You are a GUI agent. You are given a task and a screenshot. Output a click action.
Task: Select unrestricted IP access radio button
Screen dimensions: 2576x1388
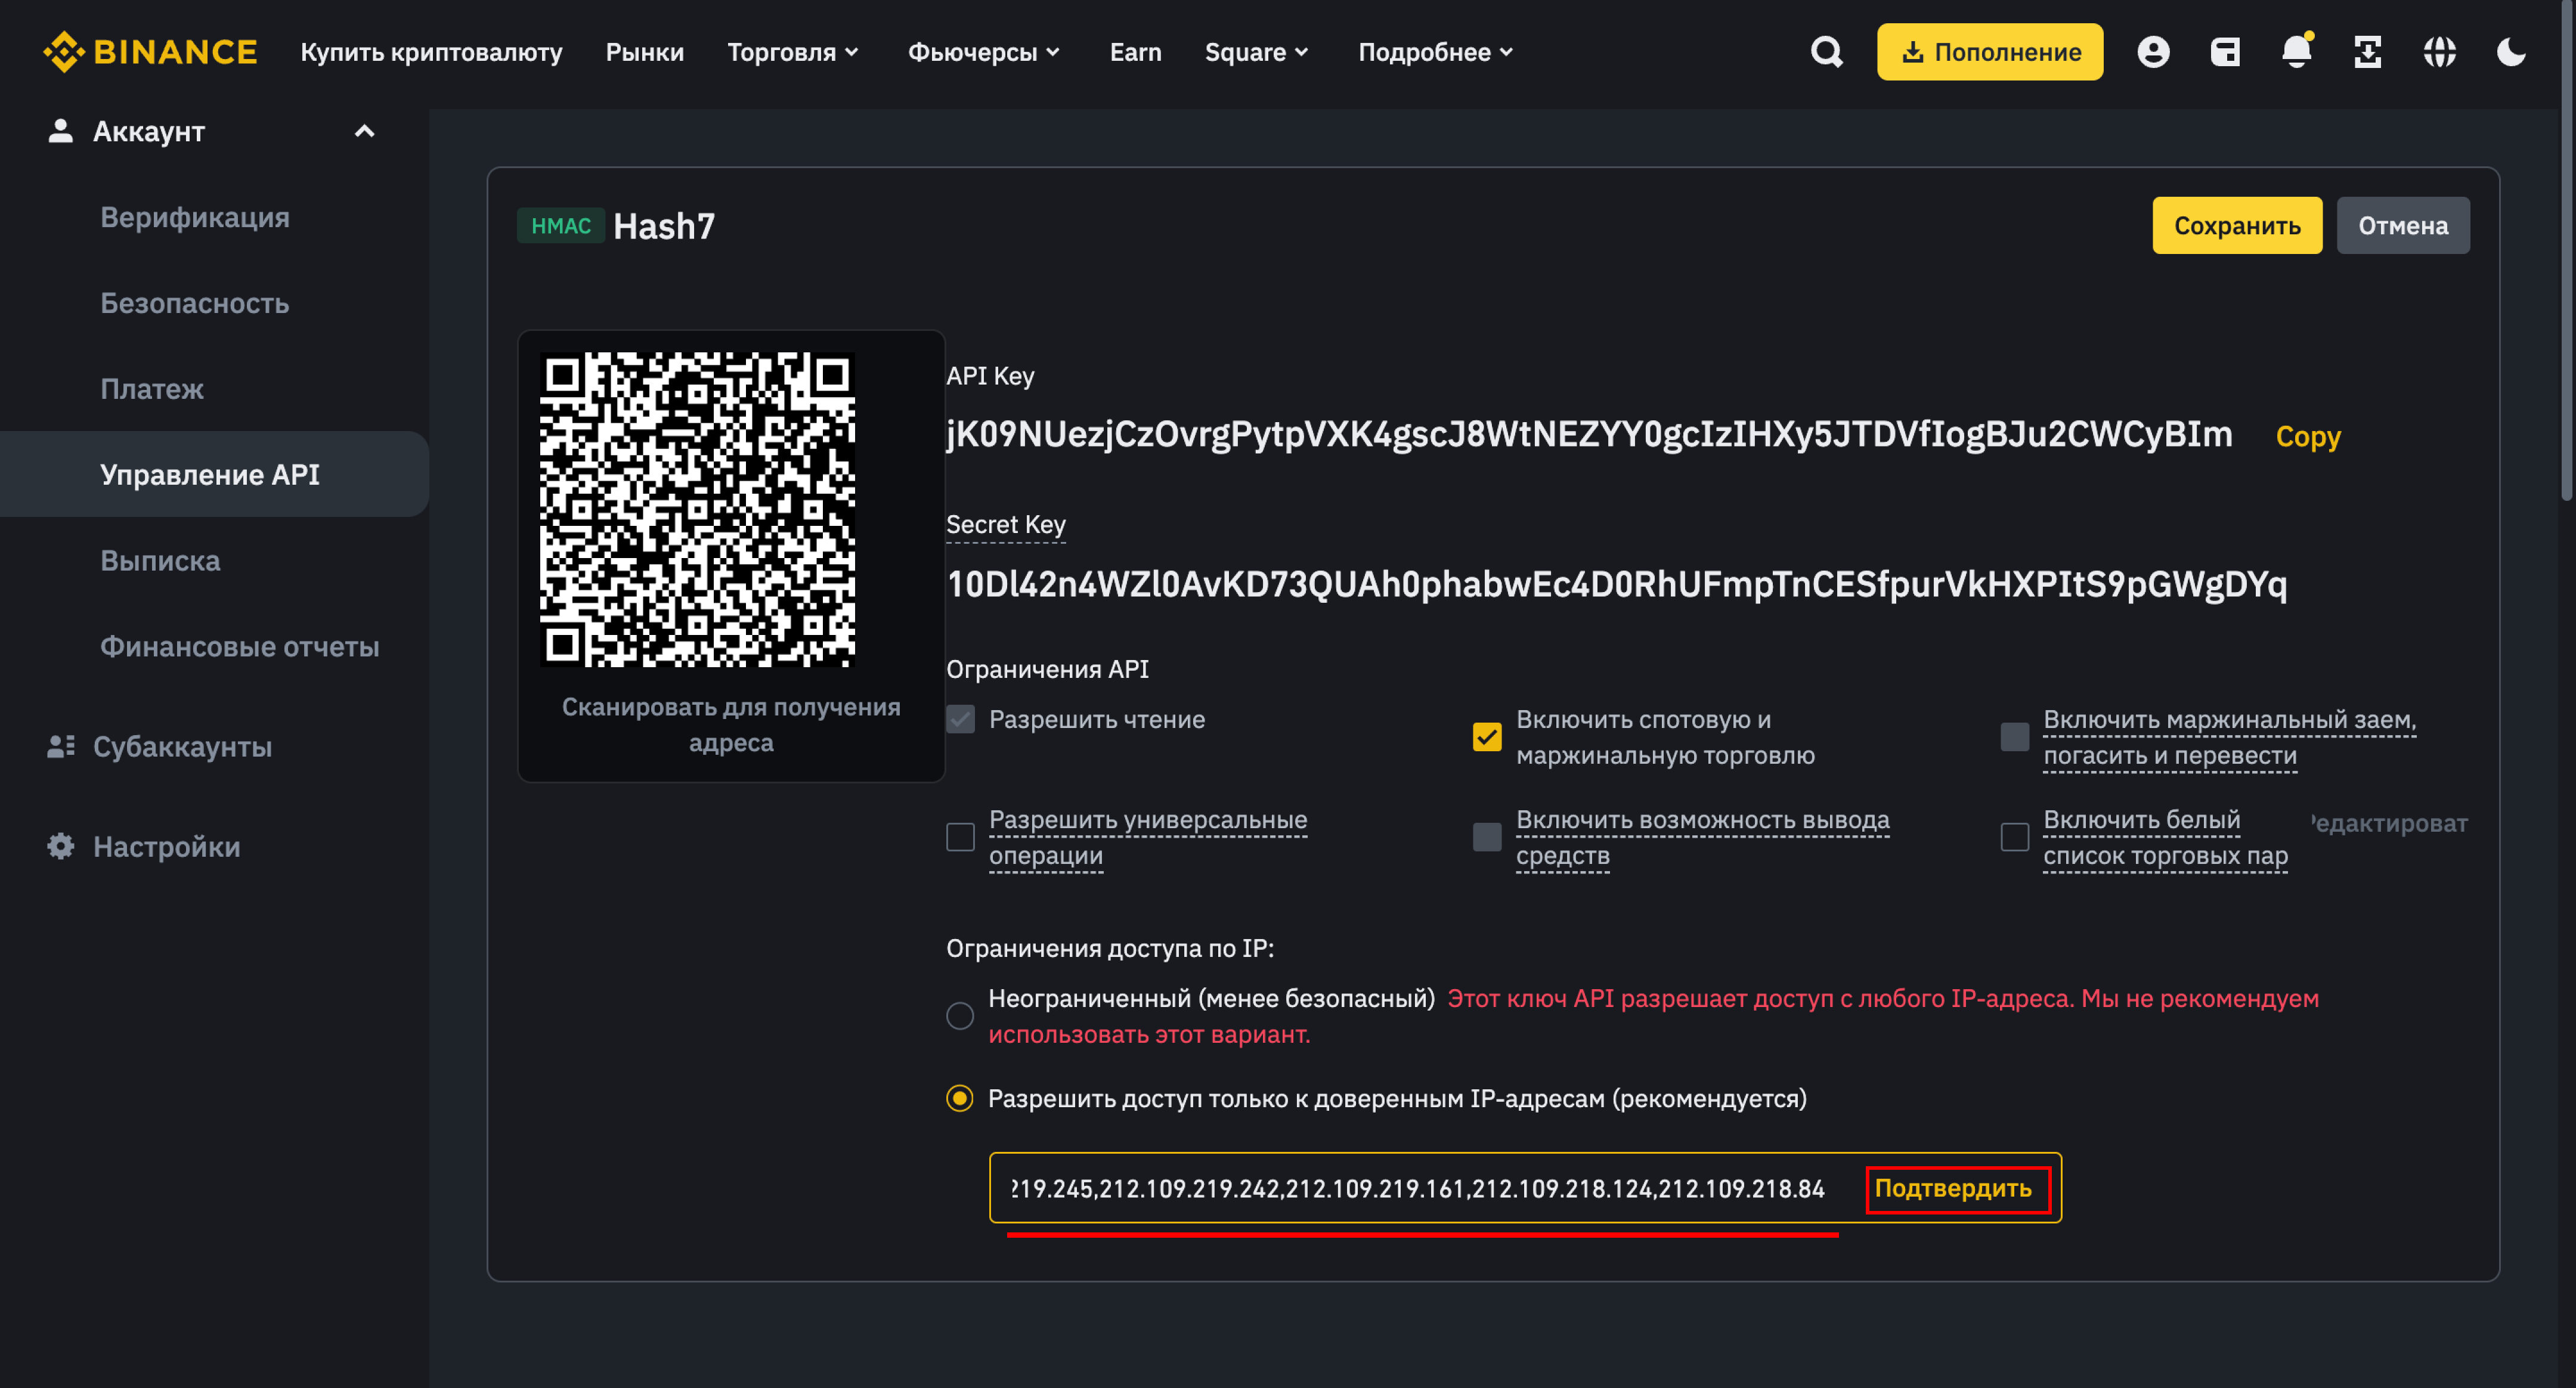coord(960,1016)
